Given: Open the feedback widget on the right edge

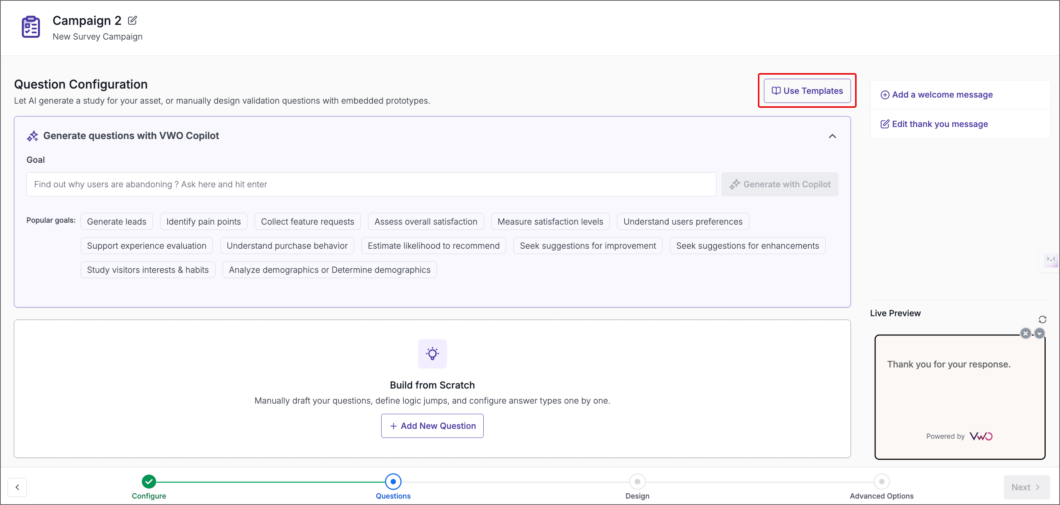Looking at the screenshot, I should point(1051,259).
